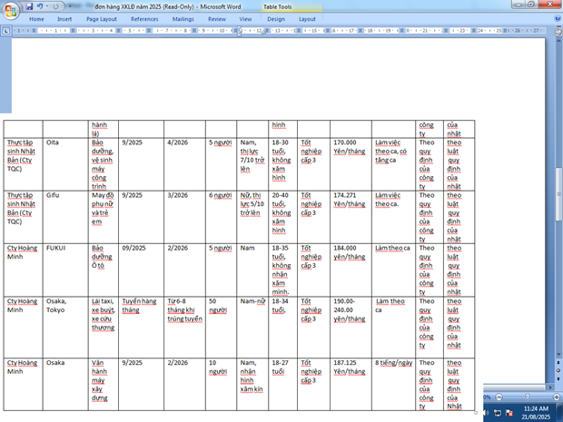Click the 'Osaka, Tokyo' table cell
The height and width of the screenshot is (422, 563).
tap(65, 327)
